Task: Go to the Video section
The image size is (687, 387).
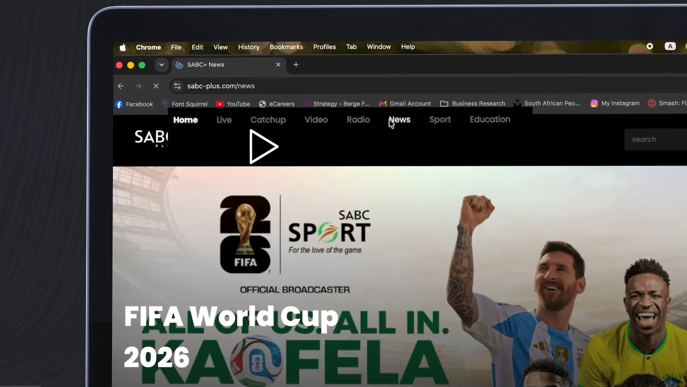Action: point(316,120)
